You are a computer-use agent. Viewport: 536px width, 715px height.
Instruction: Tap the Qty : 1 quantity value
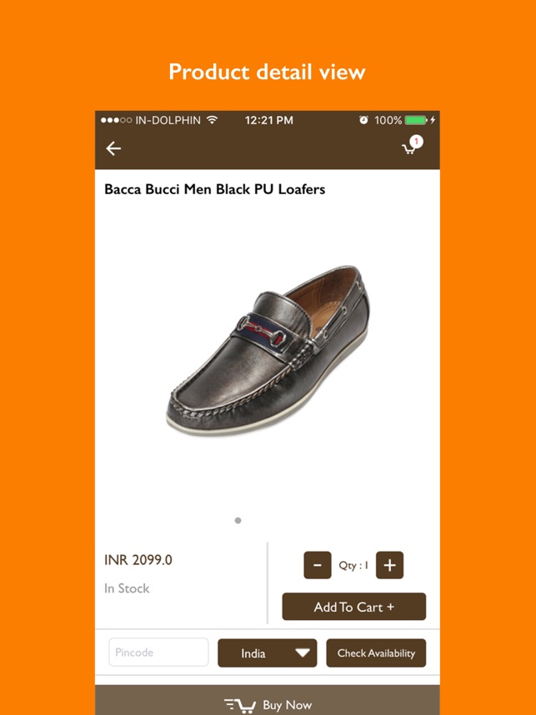pyautogui.click(x=353, y=565)
